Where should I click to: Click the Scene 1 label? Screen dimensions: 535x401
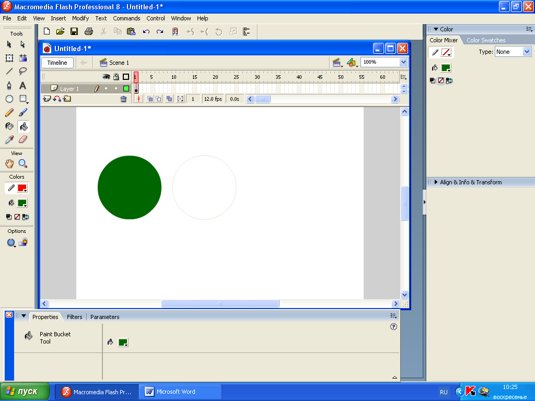tap(119, 63)
